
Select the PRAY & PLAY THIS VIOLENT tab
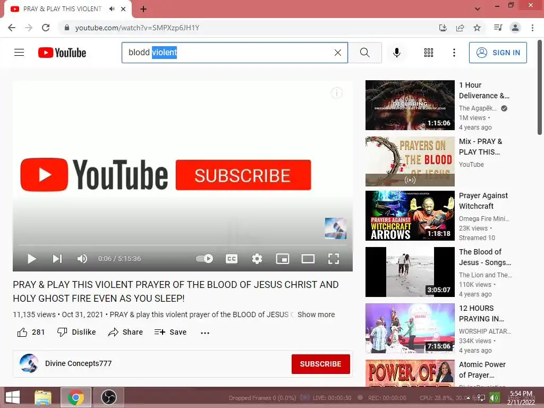click(x=63, y=9)
